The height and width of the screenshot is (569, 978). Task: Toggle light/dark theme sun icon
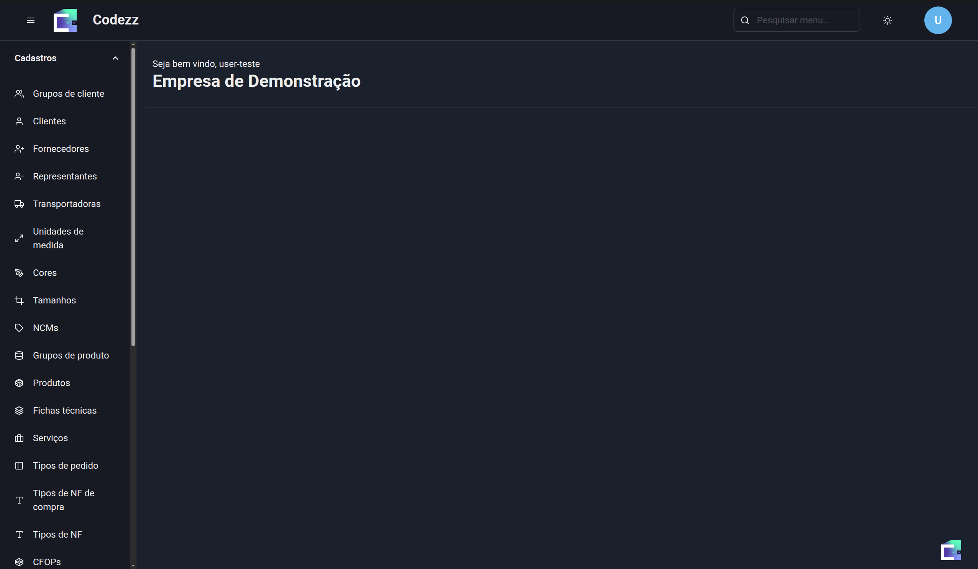click(x=887, y=20)
